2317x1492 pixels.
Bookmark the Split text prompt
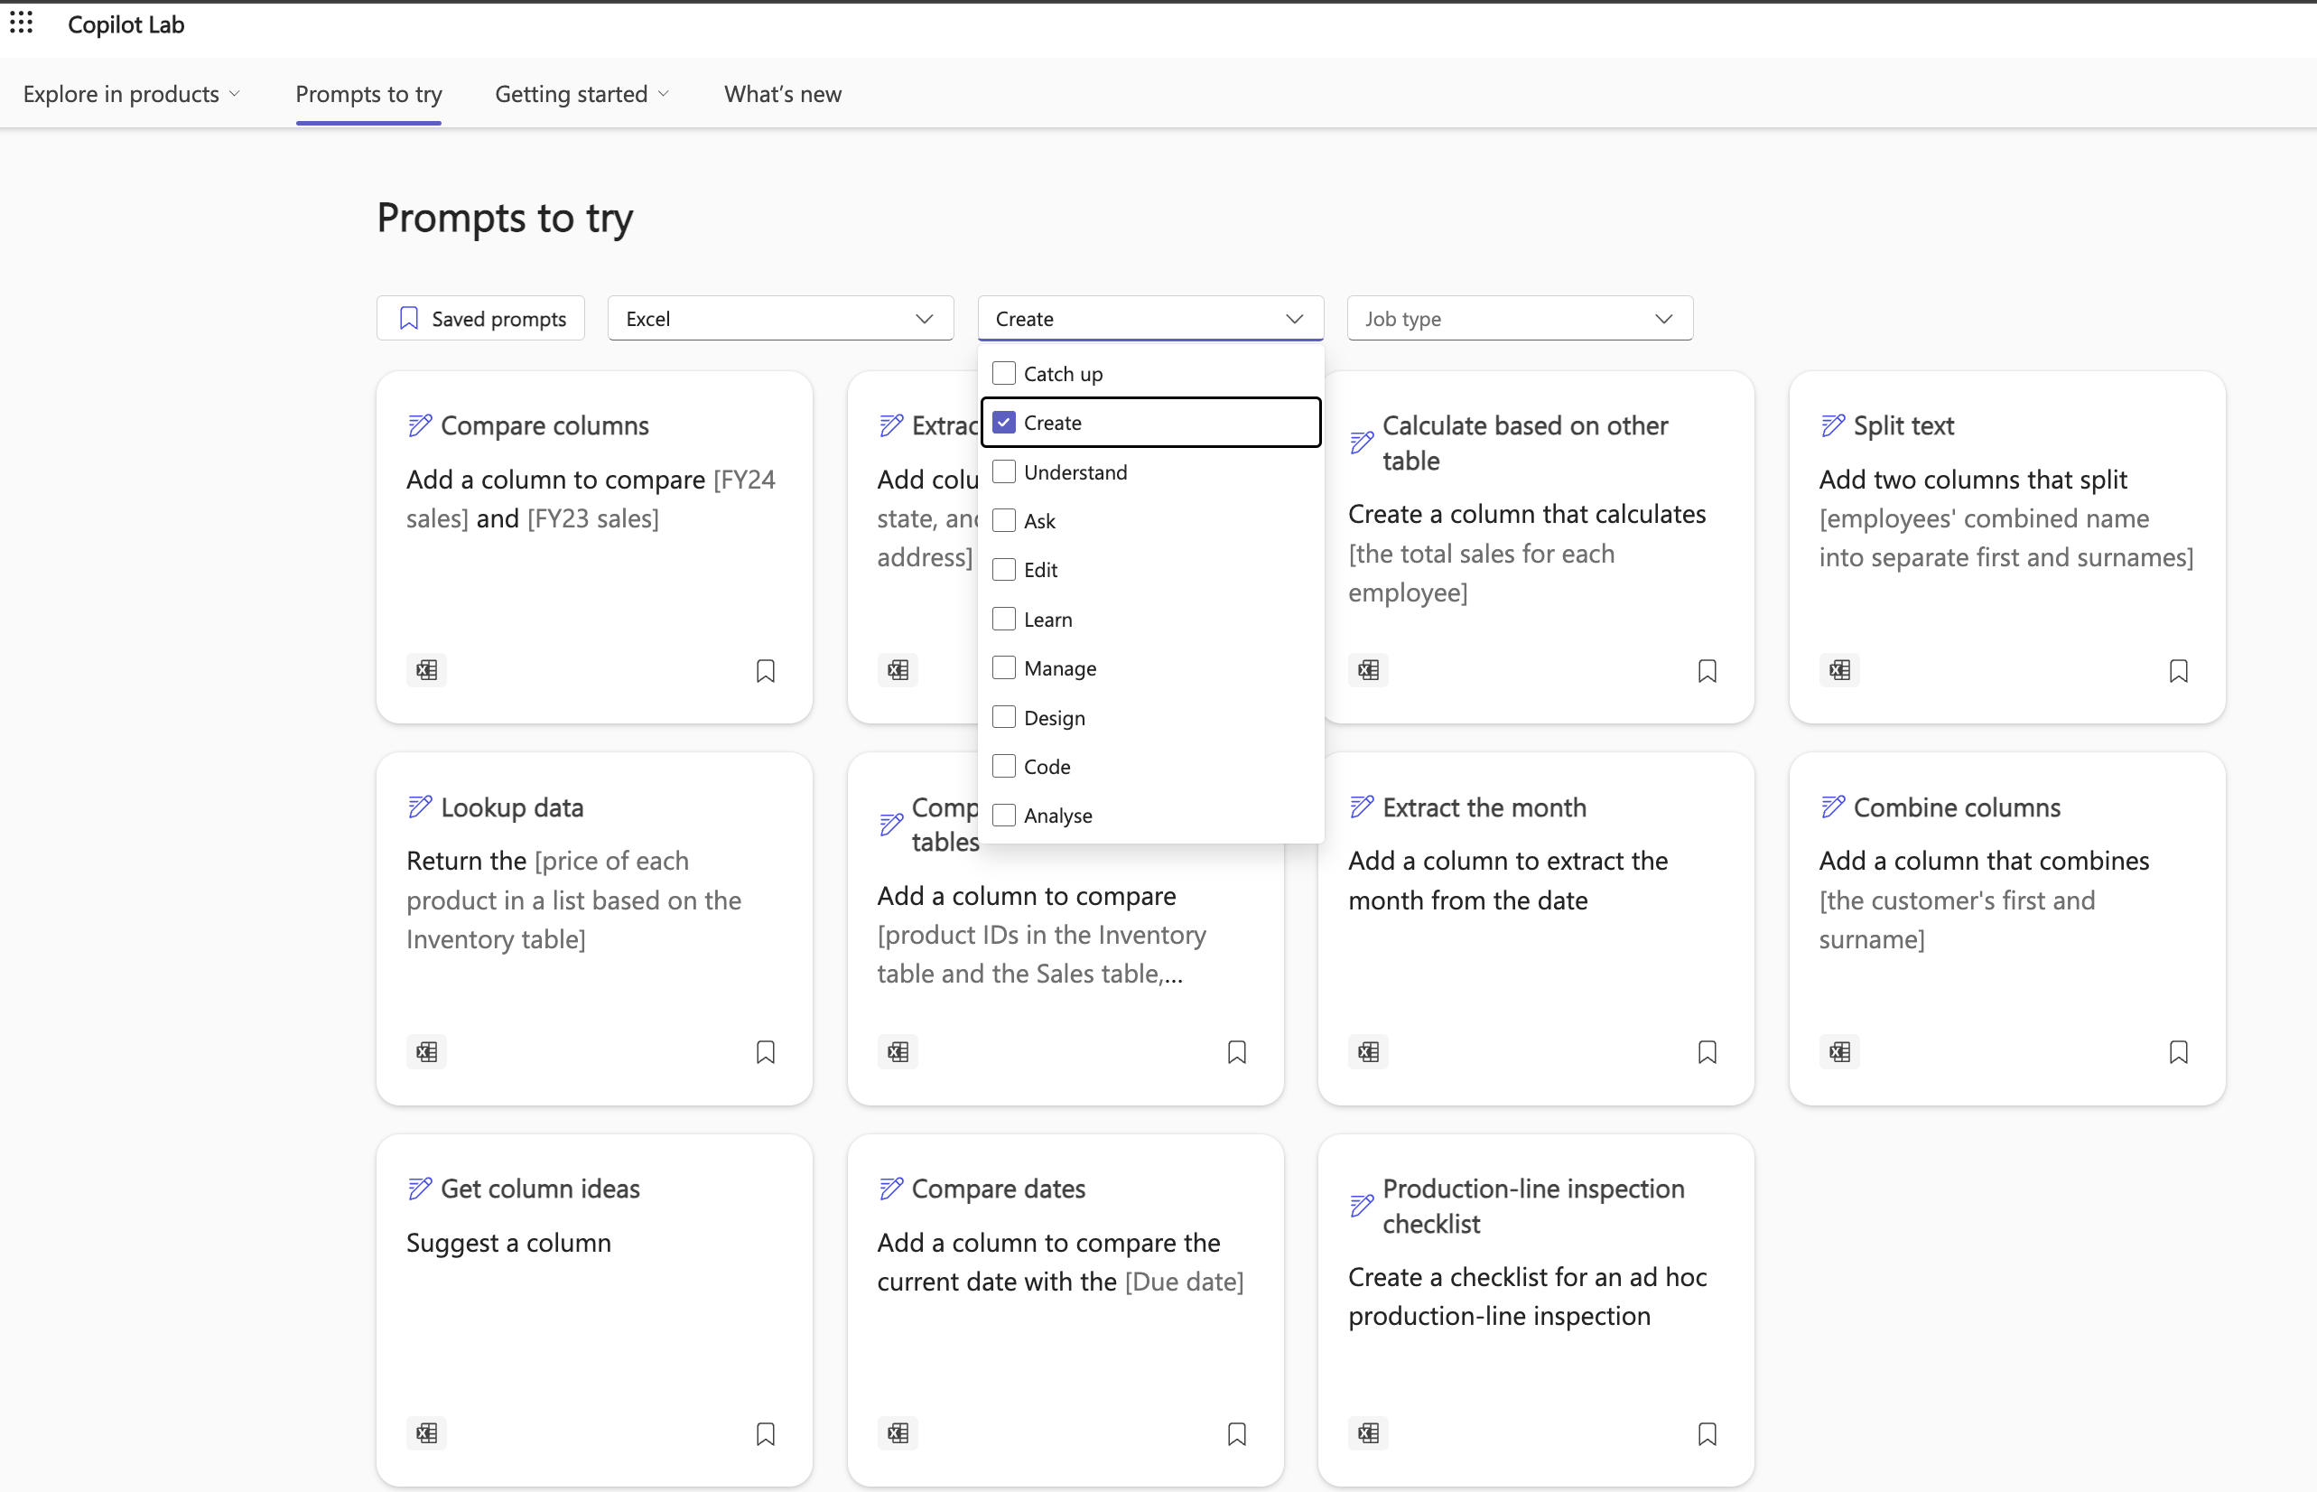[x=2178, y=670]
